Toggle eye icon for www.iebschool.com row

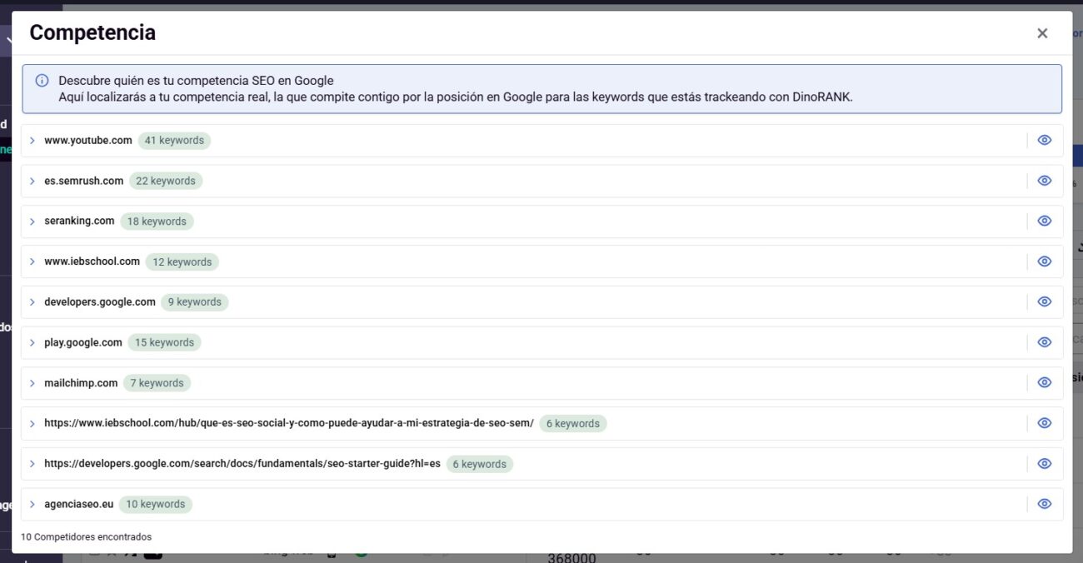tap(1045, 262)
